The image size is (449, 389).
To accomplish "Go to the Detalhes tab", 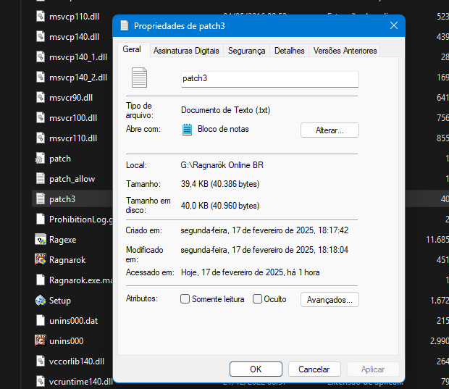I will click(x=289, y=51).
